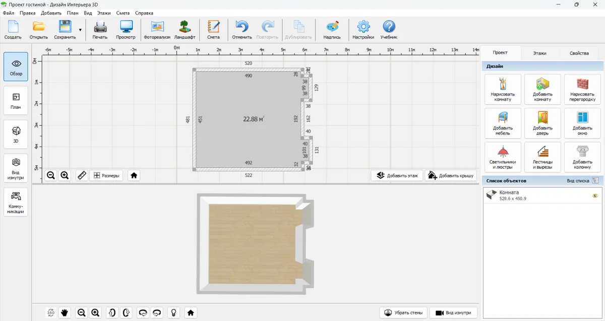Click Добавить крышу button

tap(451, 175)
